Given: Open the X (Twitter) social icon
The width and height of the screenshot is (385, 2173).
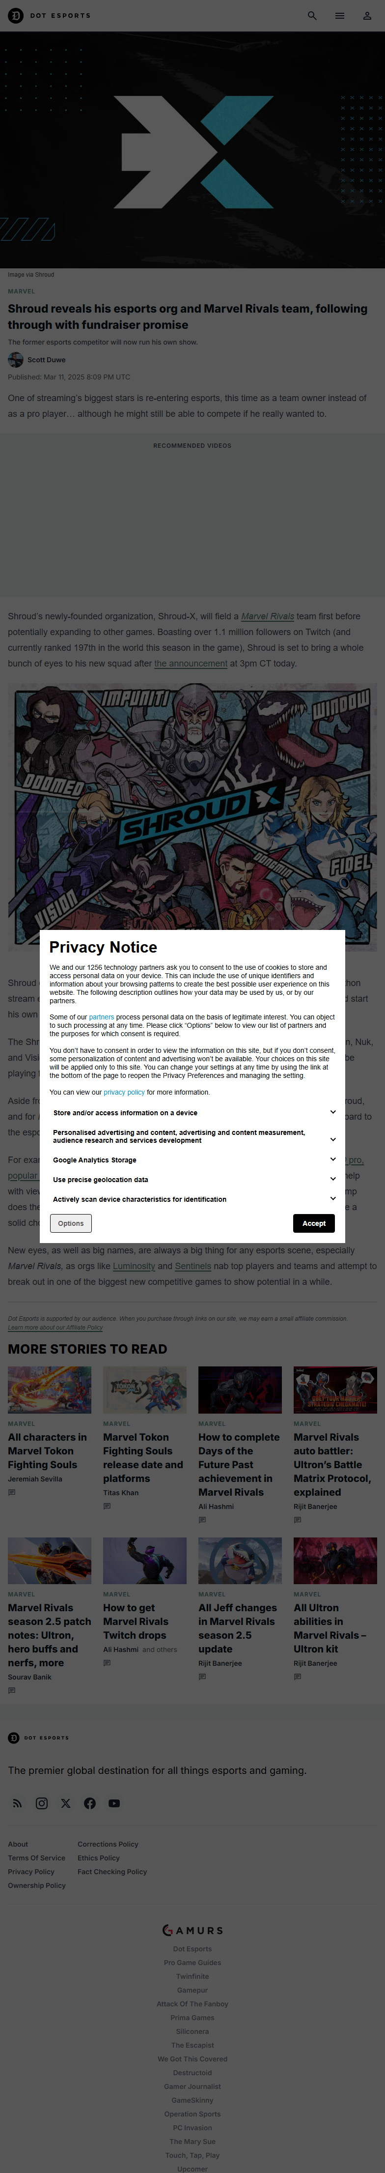Looking at the screenshot, I should [66, 1803].
